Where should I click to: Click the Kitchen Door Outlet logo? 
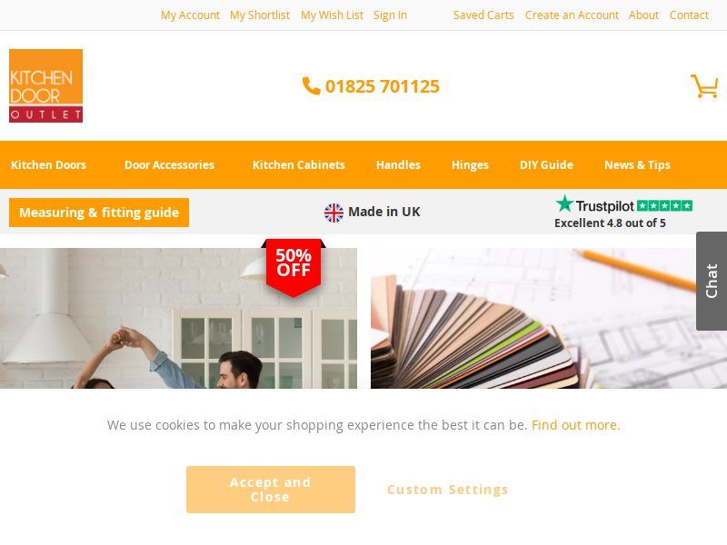(x=46, y=85)
